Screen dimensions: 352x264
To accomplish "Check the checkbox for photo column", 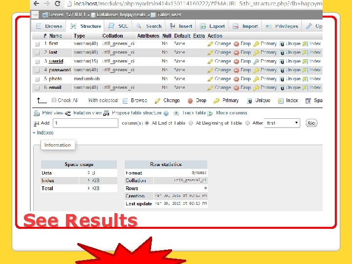I will coord(37,79).
